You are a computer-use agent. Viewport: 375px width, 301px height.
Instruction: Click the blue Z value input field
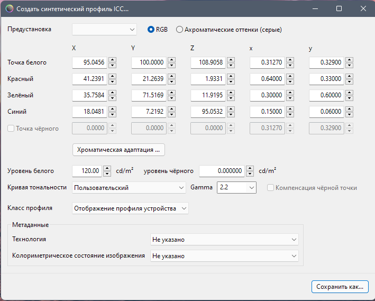click(x=207, y=112)
